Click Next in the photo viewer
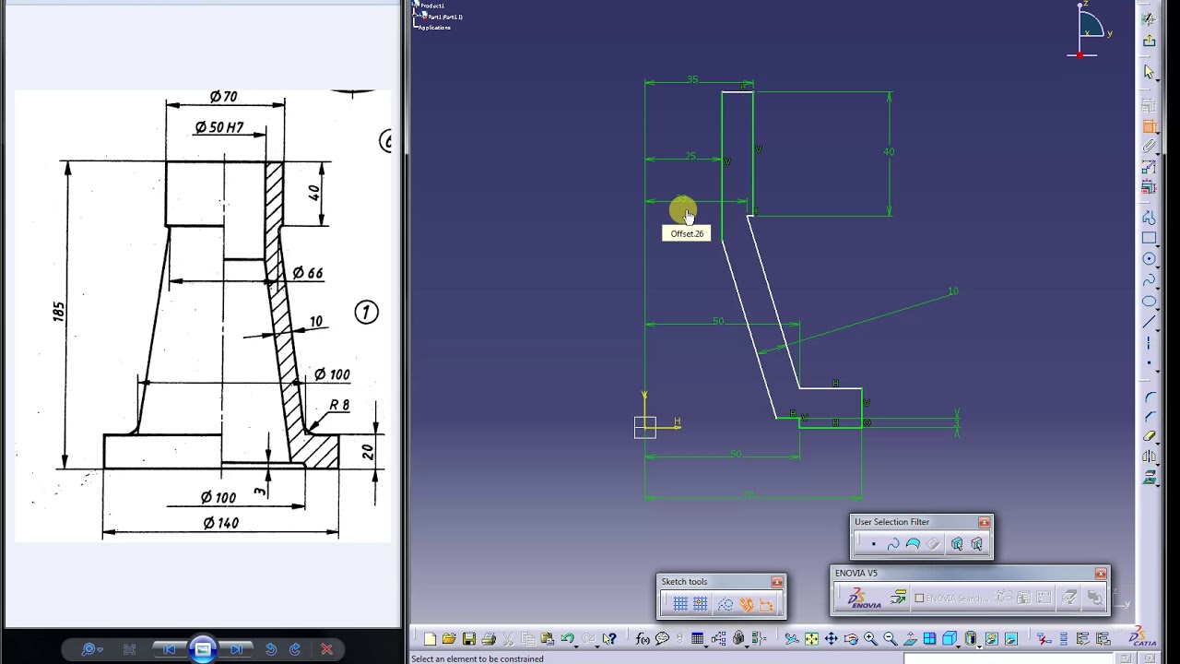 point(236,649)
